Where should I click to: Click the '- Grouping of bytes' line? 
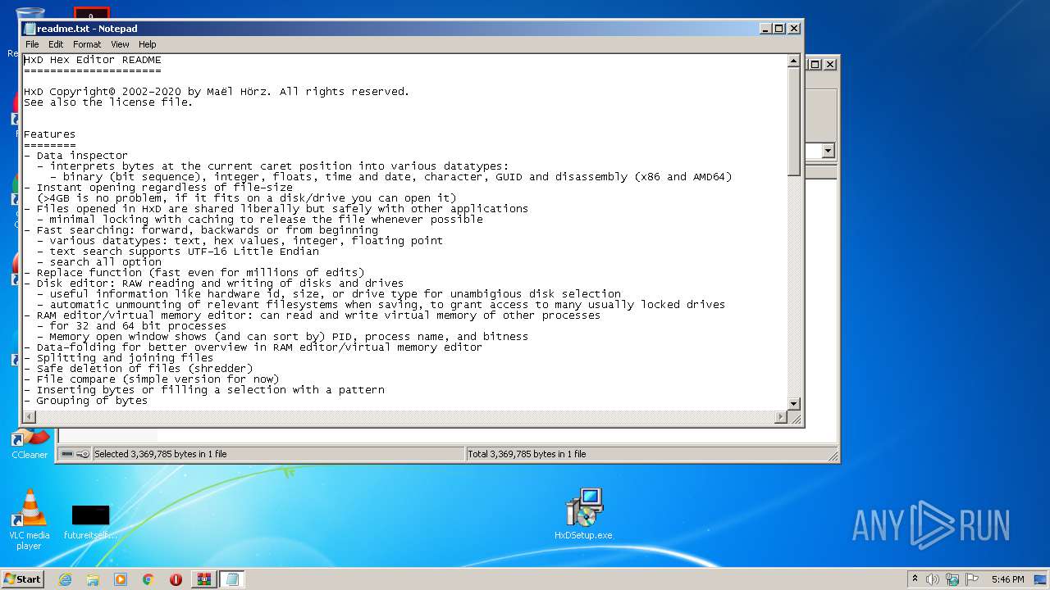[x=86, y=401]
